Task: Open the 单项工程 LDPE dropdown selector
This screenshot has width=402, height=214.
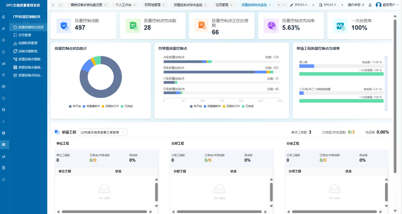Action: pos(102,133)
